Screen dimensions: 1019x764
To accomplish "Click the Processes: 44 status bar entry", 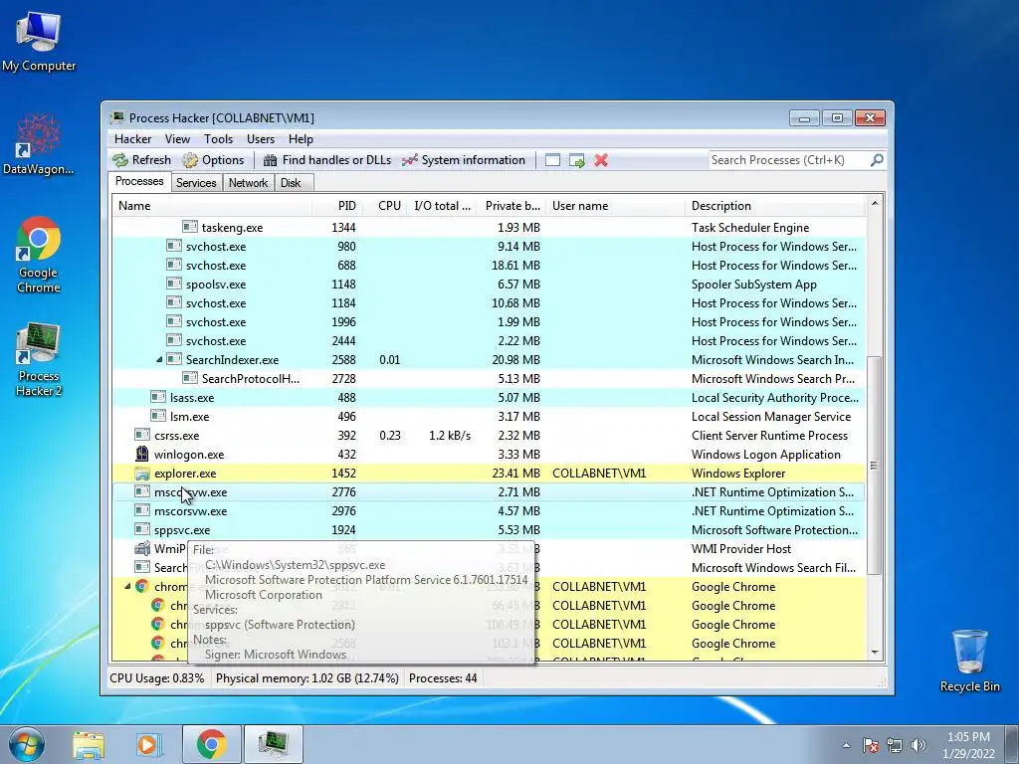I will tap(443, 678).
